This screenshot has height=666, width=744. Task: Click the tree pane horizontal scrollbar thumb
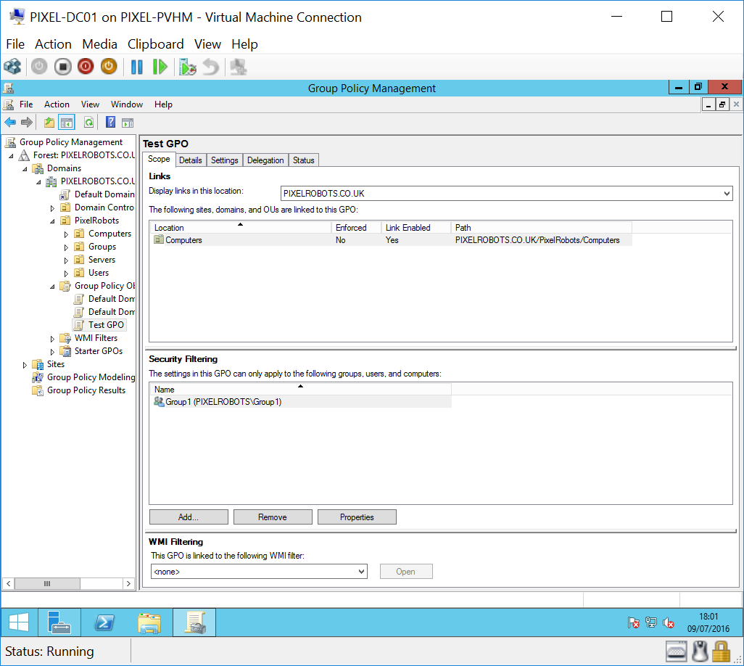(x=47, y=583)
